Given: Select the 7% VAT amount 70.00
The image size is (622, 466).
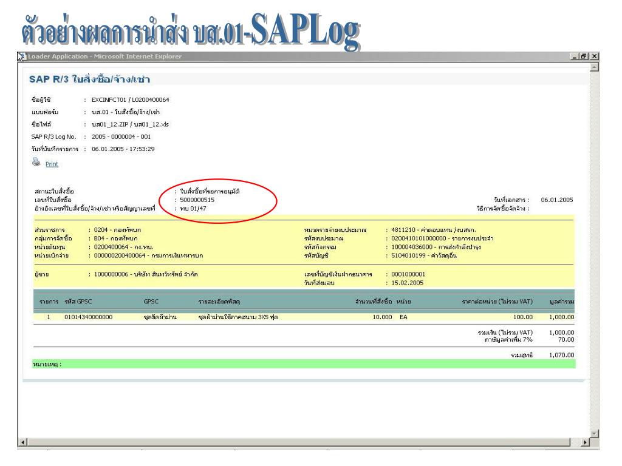Looking at the screenshot, I should click(x=566, y=340).
